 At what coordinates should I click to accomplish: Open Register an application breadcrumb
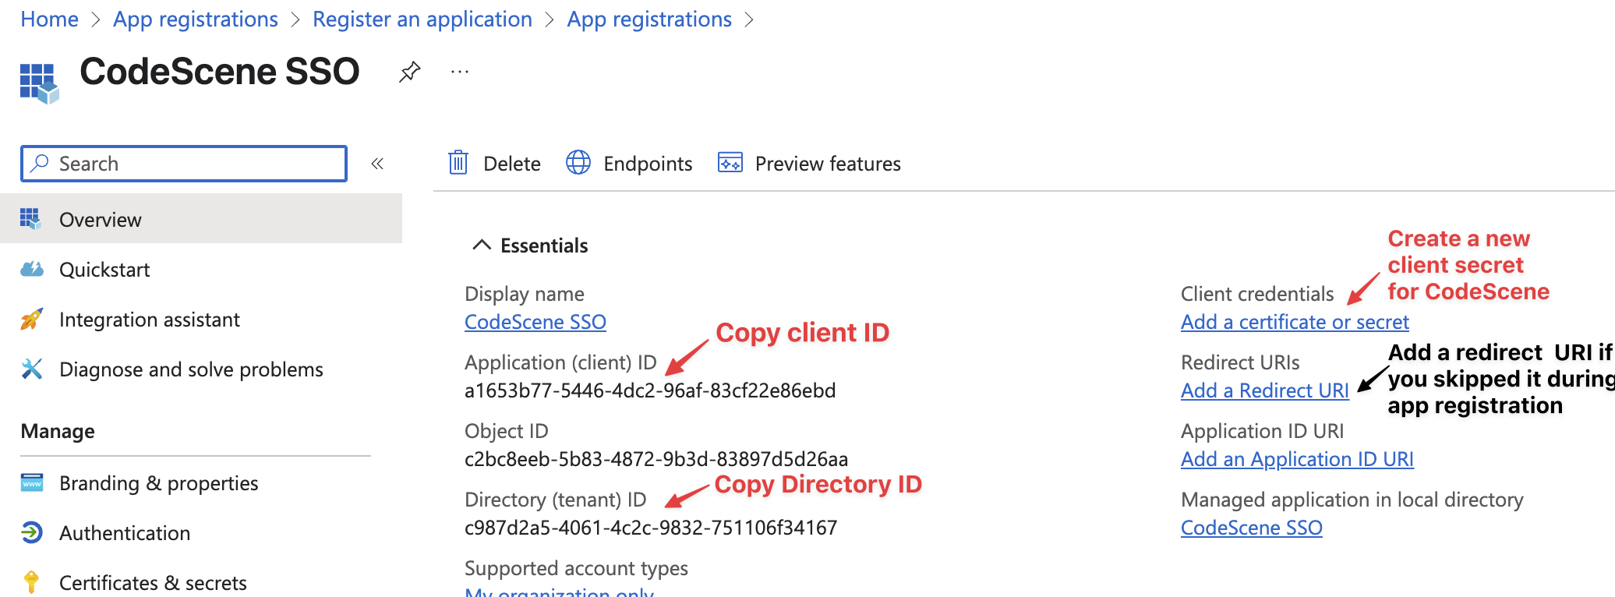tap(422, 19)
